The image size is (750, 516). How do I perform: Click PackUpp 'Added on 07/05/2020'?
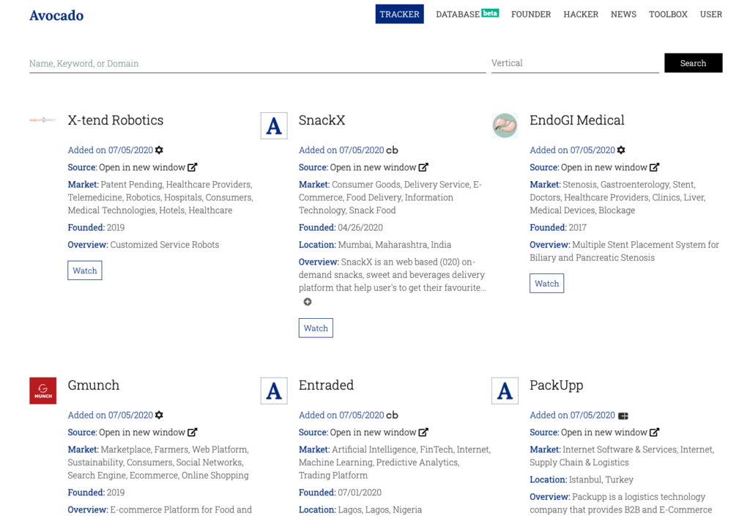coord(573,415)
